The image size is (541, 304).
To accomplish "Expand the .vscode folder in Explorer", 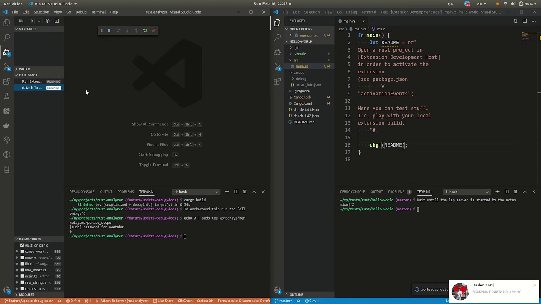I will click(x=300, y=54).
